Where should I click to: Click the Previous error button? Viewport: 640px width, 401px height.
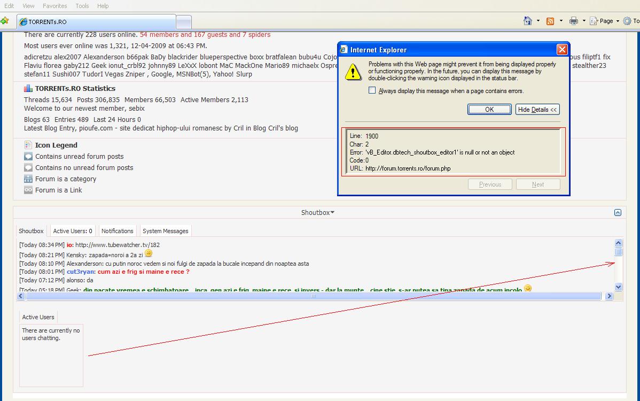490,184
